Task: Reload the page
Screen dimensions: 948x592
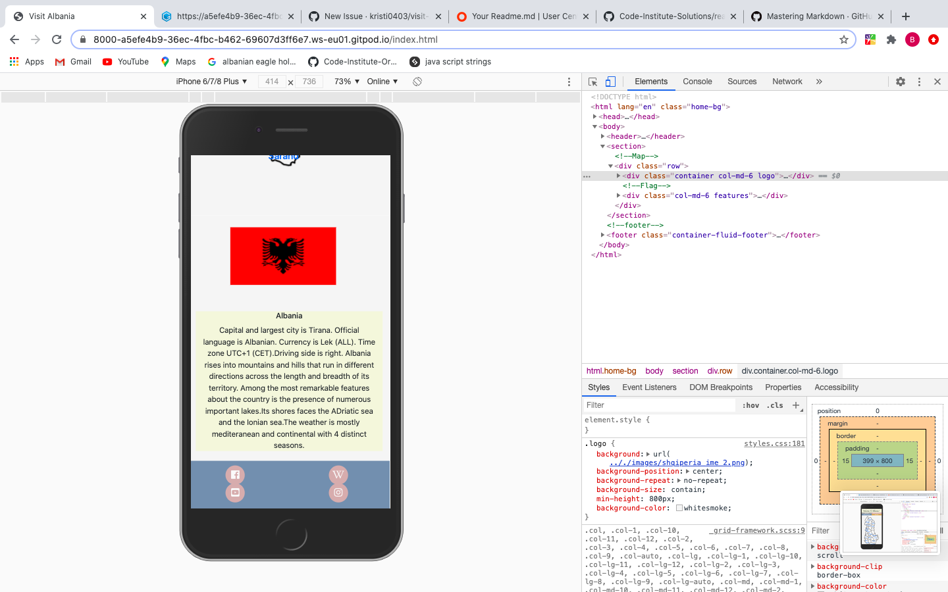Action: 57,39
